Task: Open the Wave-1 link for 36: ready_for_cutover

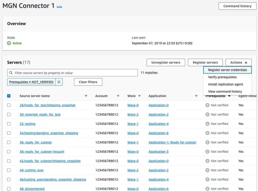Action: (133, 142)
